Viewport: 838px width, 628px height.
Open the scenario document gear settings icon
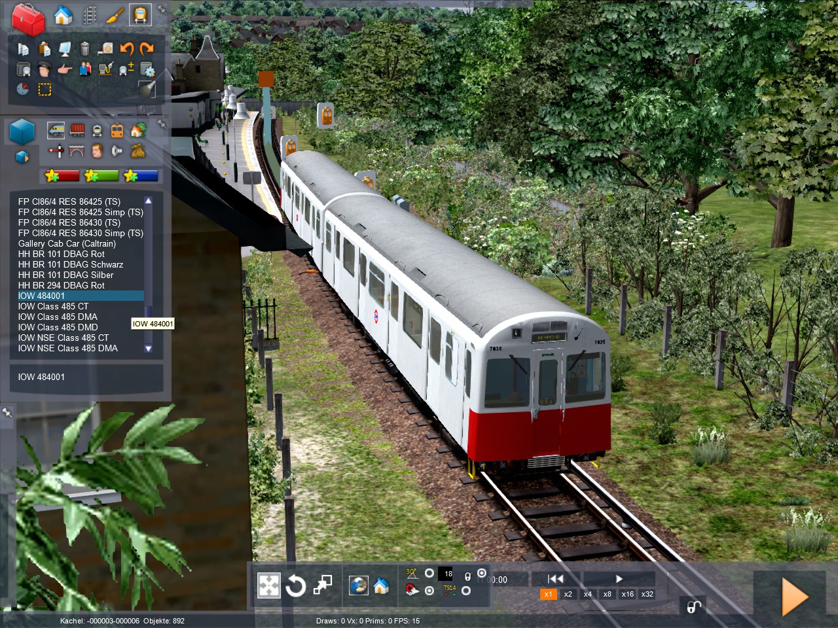click(x=147, y=69)
